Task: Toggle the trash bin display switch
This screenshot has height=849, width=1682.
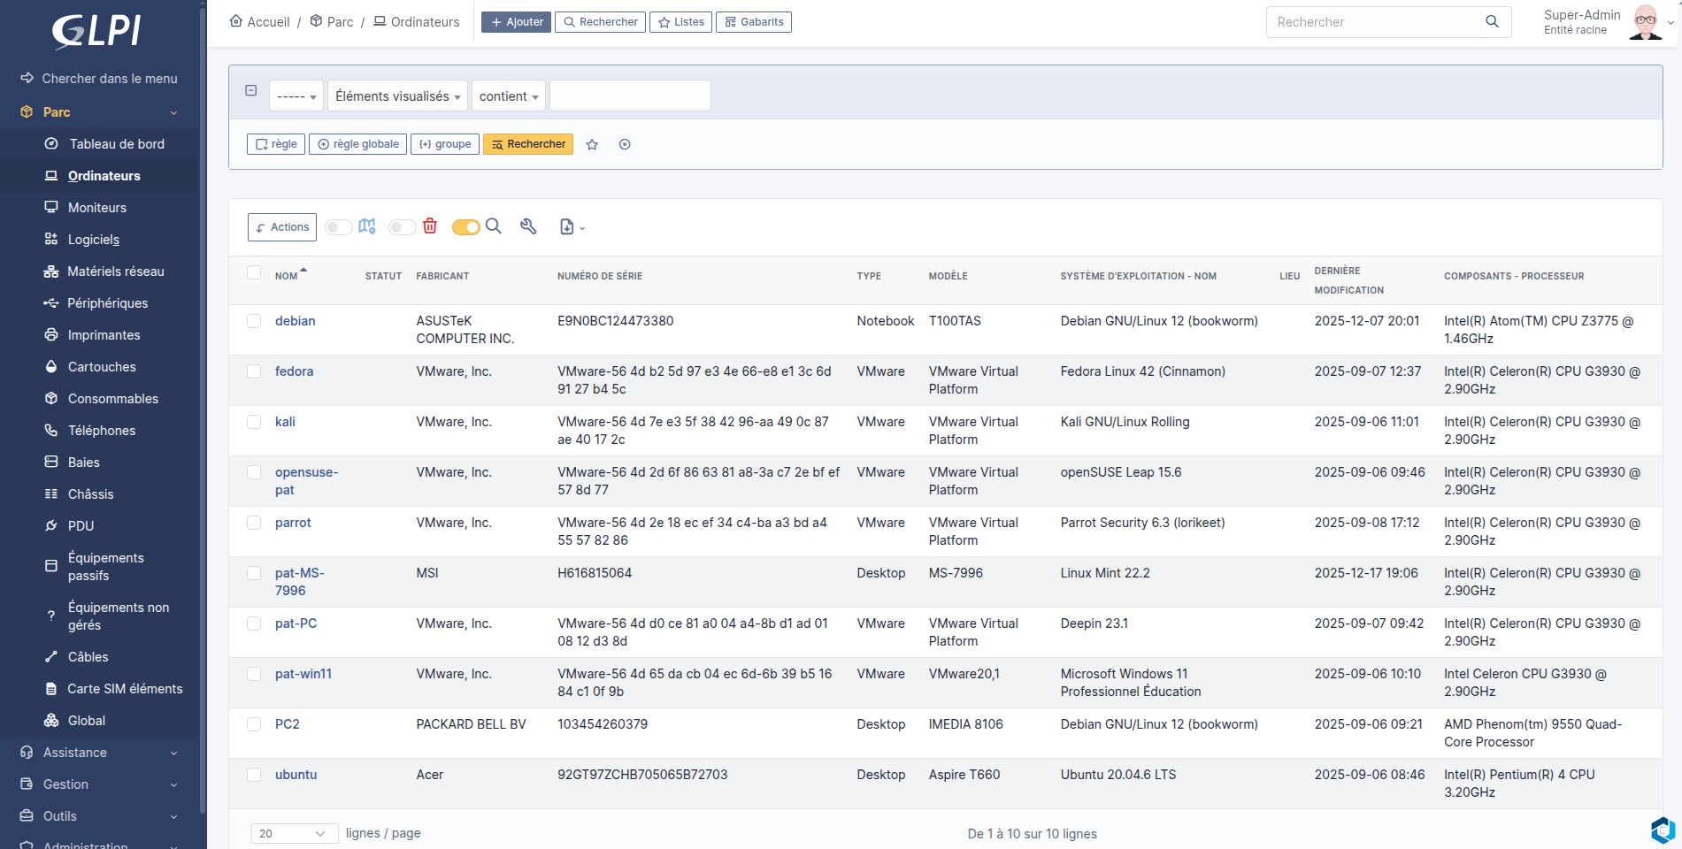Action: click(403, 227)
